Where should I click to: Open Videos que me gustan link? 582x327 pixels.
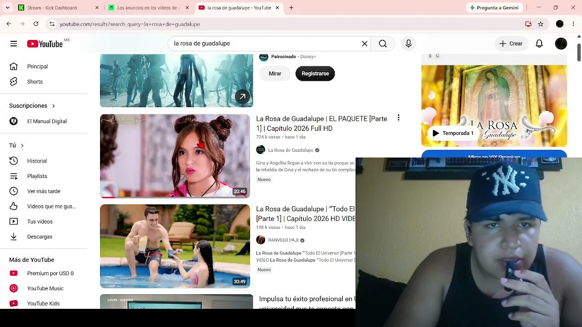tap(51, 206)
